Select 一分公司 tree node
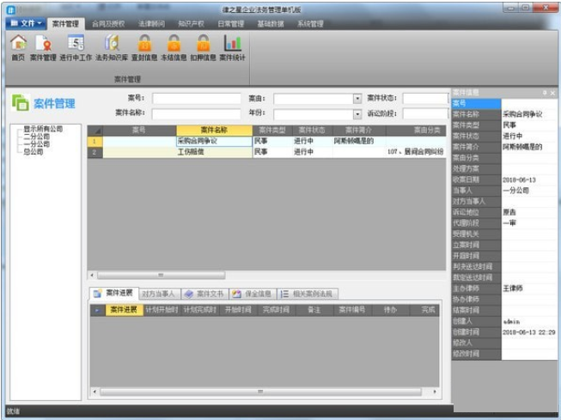This screenshot has height=420, width=561. (x=36, y=143)
